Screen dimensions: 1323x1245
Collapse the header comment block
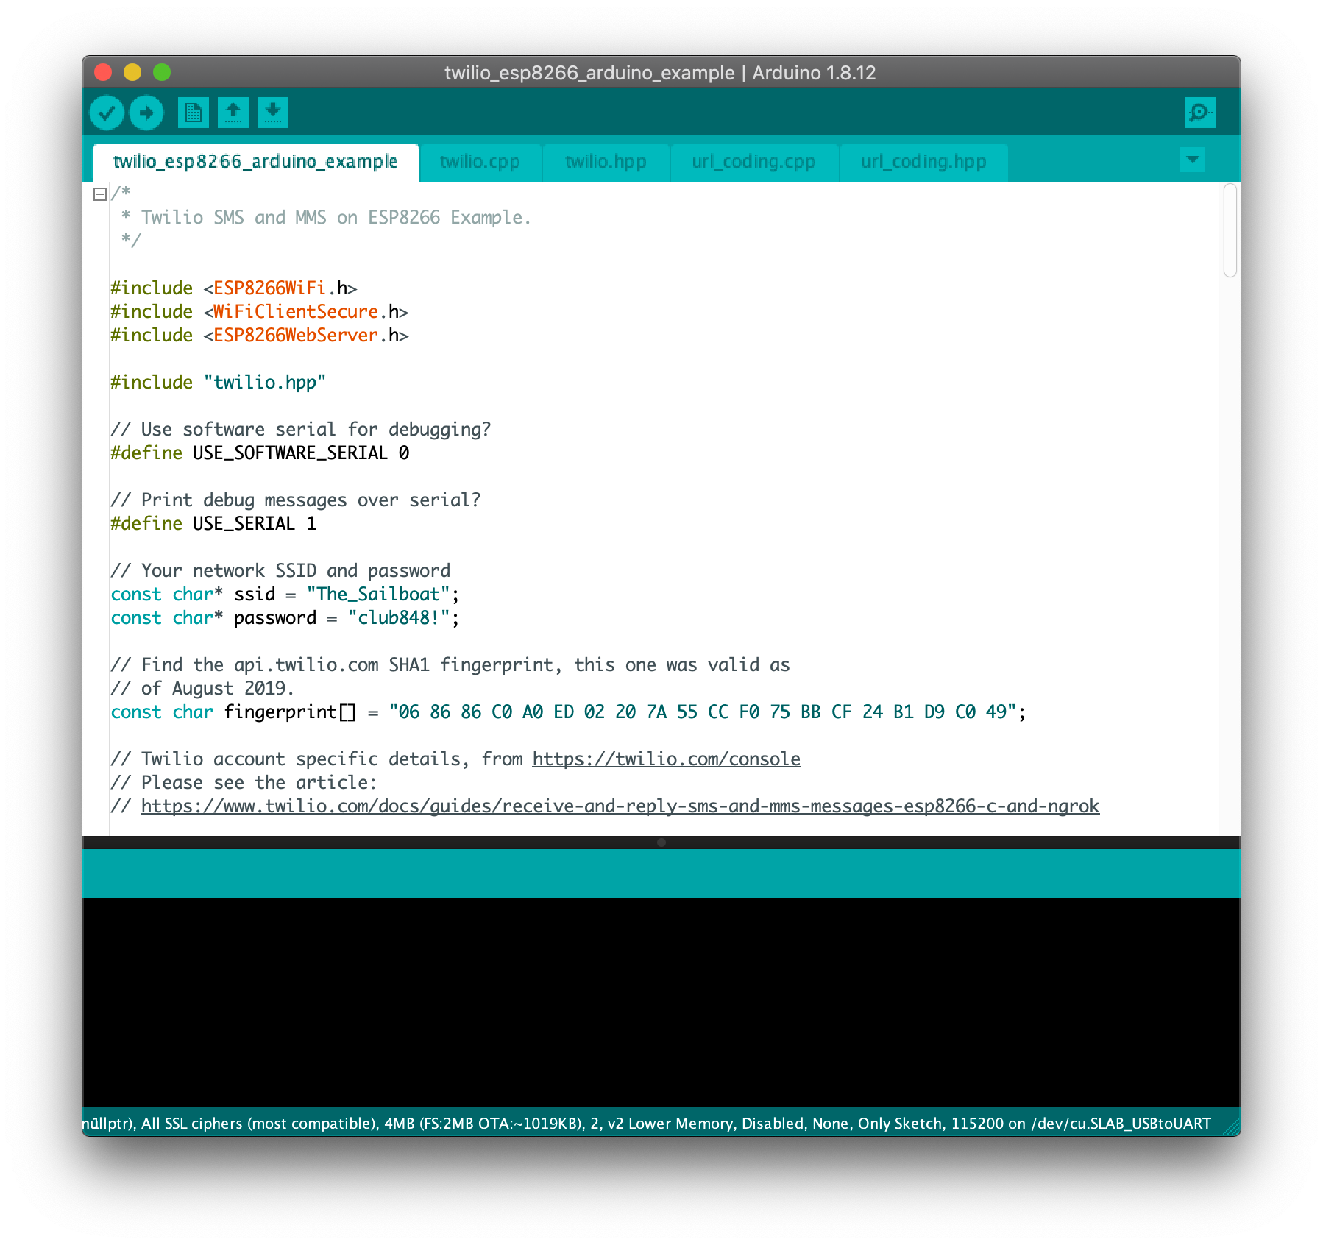[100, 194]
